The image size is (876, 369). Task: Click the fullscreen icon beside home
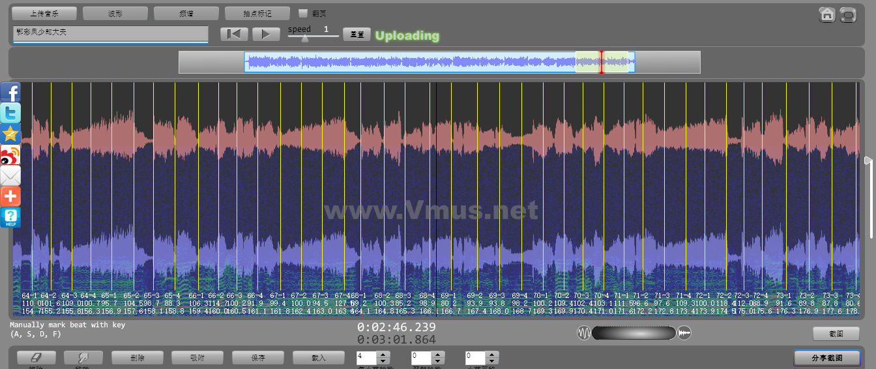click(x=847, y=14)
